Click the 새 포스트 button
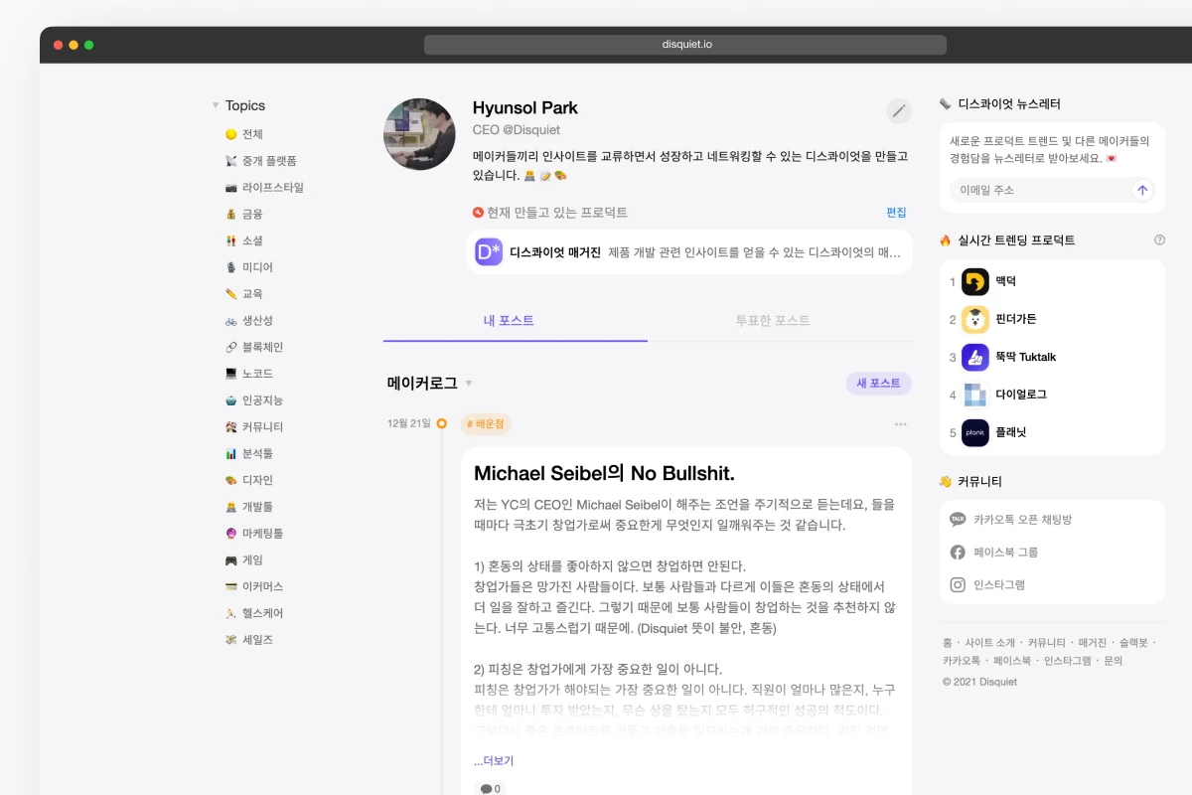1192x795 pixels. click(x=878, y=384)
